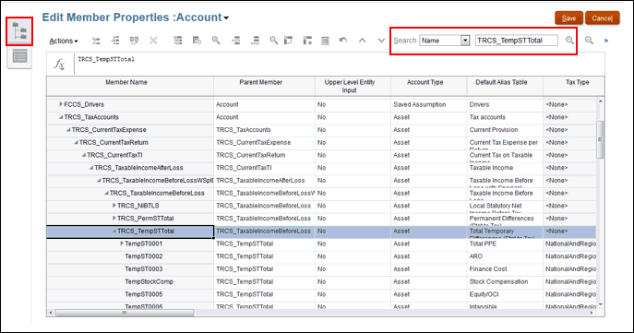Open the grid list view sidebar icon

point(19,56)
